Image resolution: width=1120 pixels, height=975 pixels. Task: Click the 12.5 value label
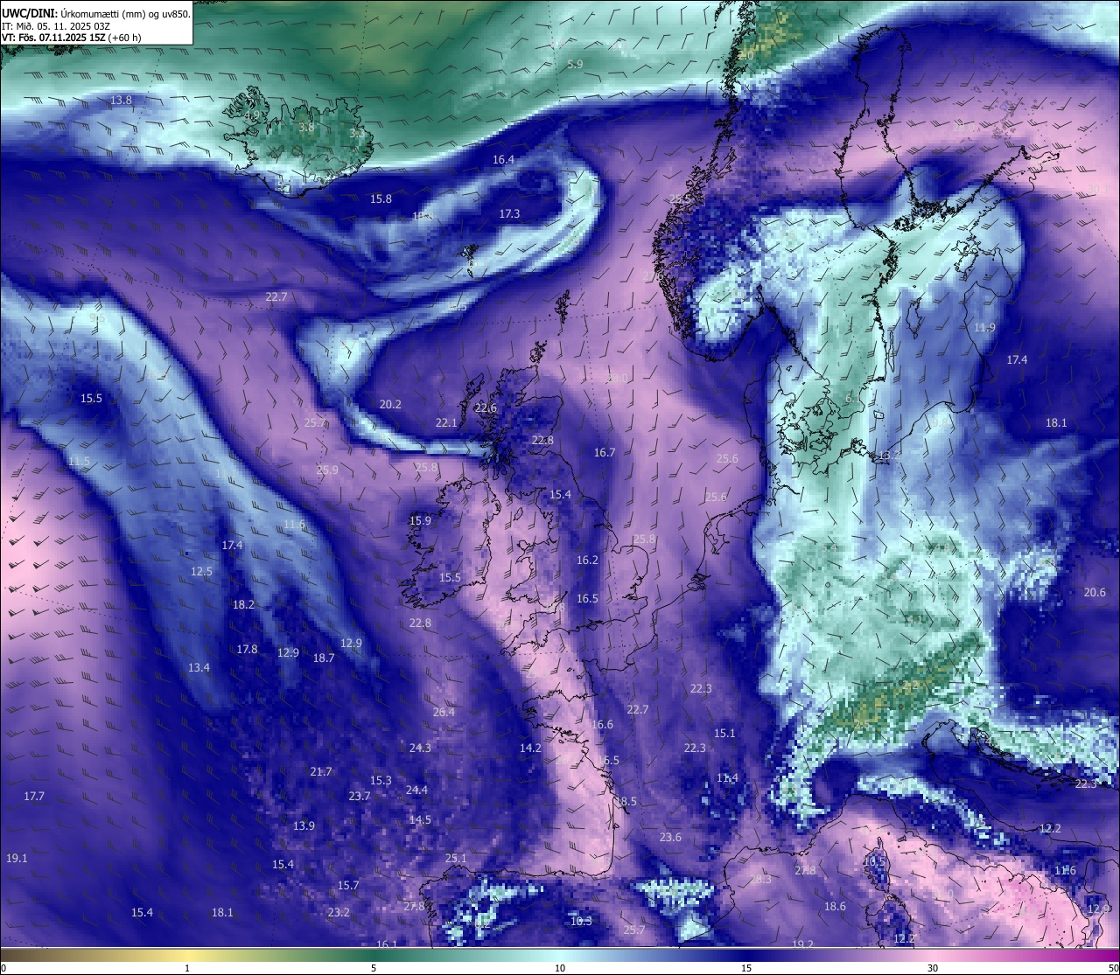point(201,572)
